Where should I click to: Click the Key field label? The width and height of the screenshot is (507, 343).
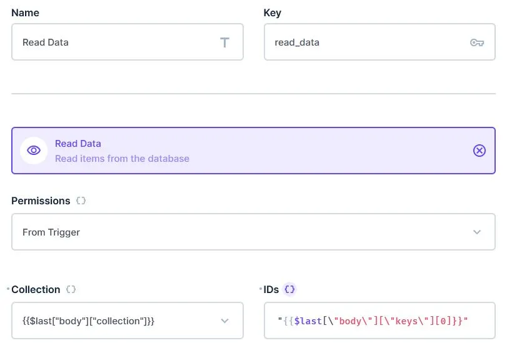coord(272,12)
